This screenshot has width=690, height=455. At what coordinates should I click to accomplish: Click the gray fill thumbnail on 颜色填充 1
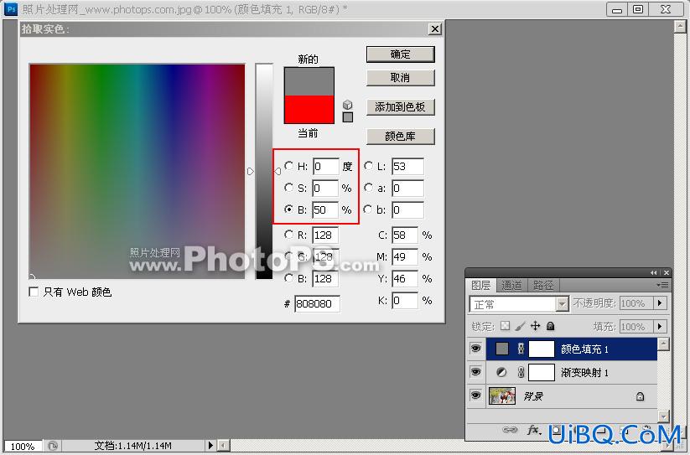point(501,349)
